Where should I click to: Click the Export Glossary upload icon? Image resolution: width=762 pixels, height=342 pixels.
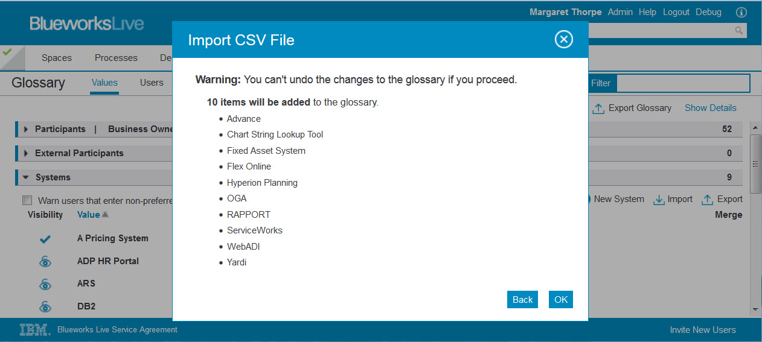(598, 109)
